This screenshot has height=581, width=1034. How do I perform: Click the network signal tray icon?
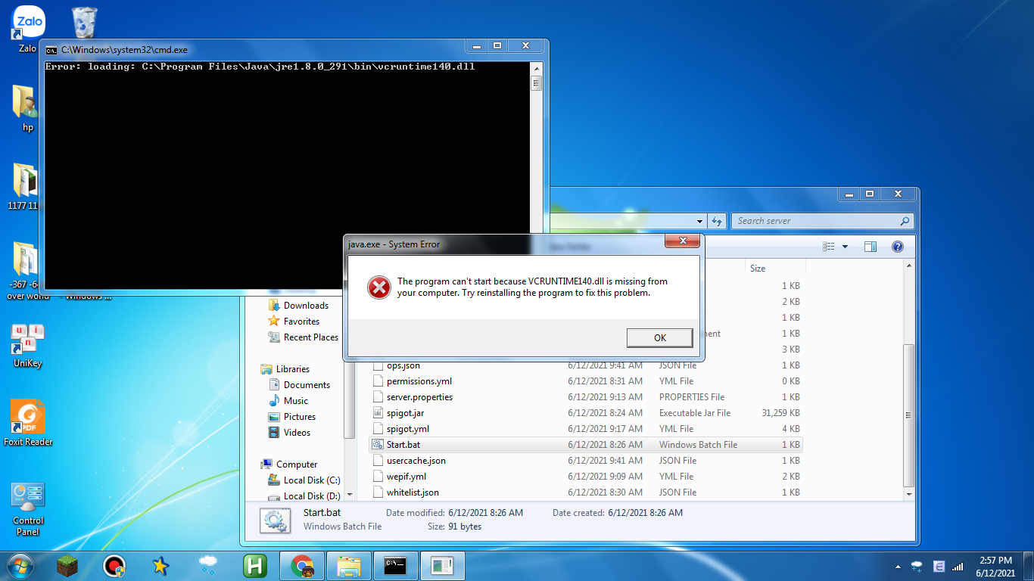tap(958, 566)
